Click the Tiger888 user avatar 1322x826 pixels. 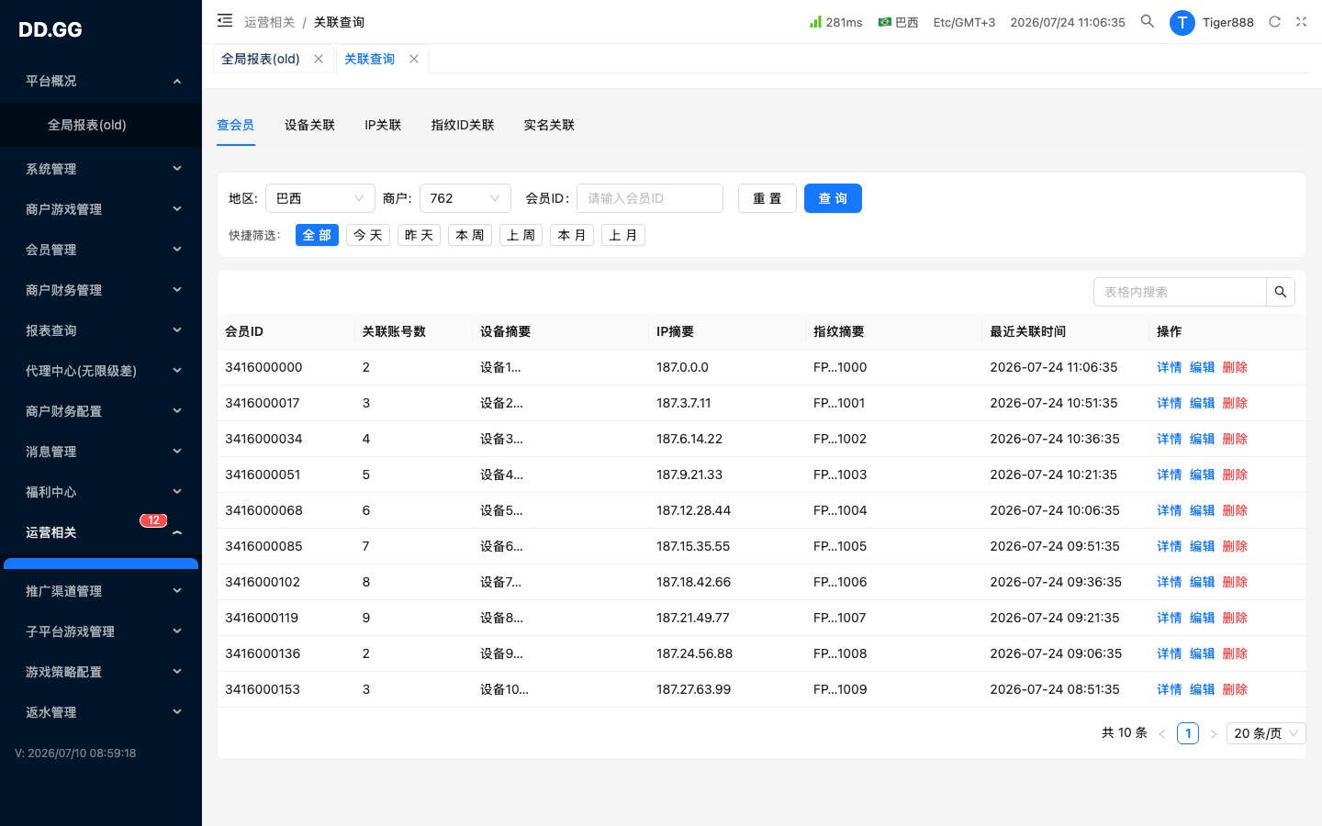pyautogui.click(x=1182, y=22)
